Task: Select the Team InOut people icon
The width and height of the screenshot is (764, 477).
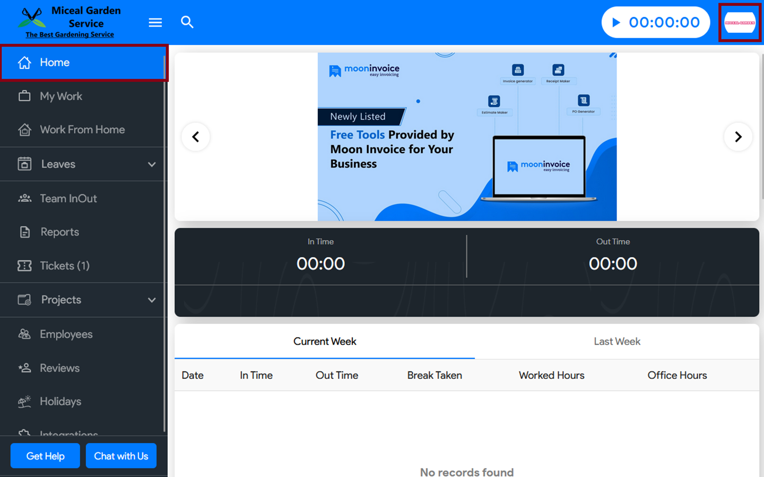Action: tap(24, 198)
